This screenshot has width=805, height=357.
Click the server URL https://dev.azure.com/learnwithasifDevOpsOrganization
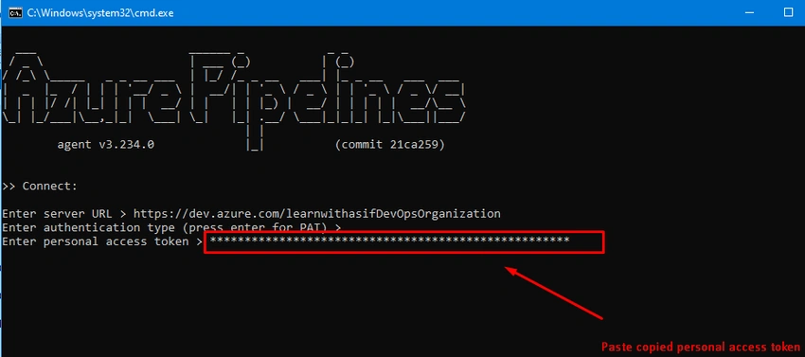(316, 214)
